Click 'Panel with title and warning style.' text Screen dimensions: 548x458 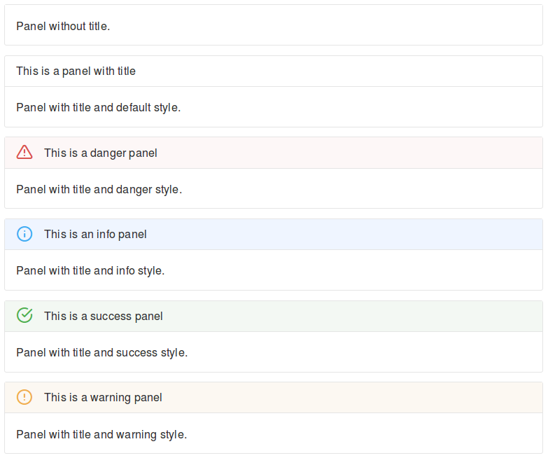(101, 434)
